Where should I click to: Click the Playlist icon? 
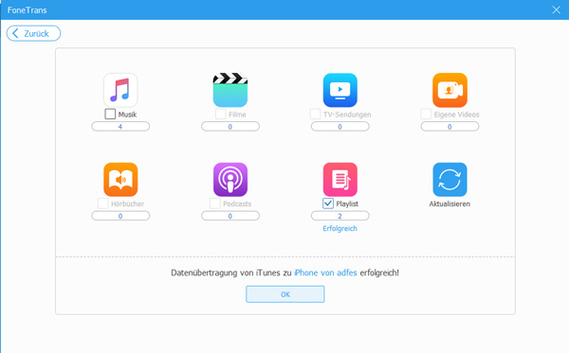click(340, 179)
